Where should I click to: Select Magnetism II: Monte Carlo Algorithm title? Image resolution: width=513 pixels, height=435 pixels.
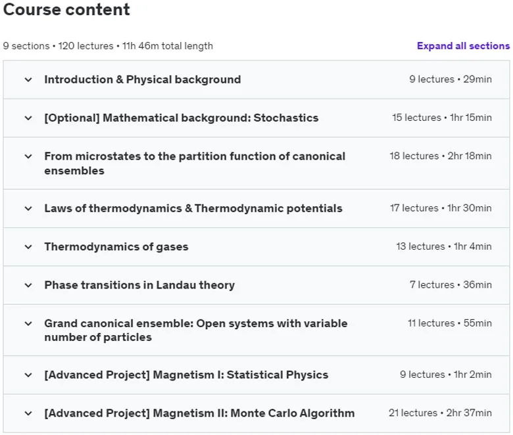tap(199, 413)
